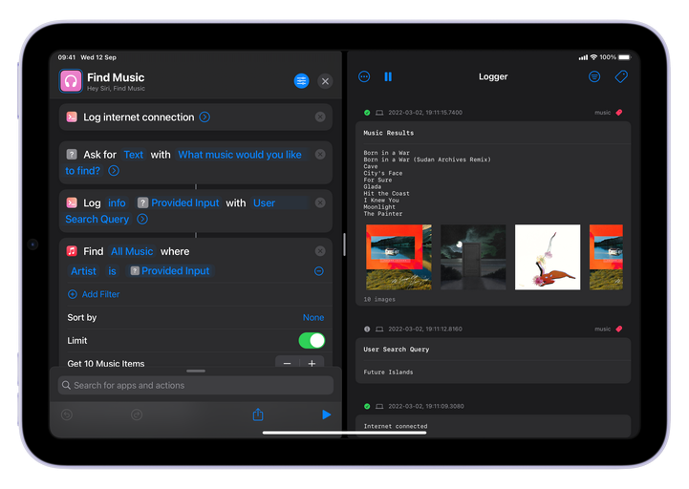This screenshot has height=489, width=689.
Task: Remove the Log internet connection action
Action: click(x=320, y=117)
